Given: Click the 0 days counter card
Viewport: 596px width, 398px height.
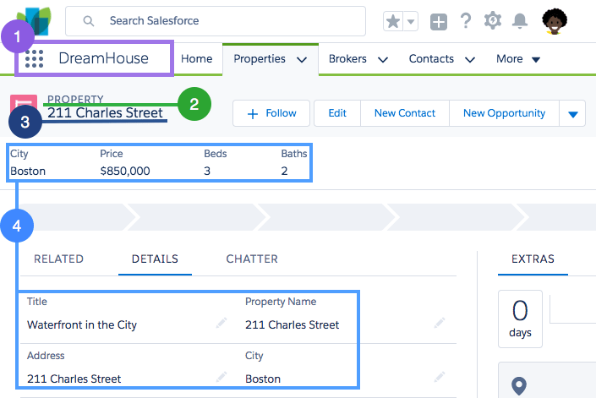Looking at the screenshot, I should coord(520,319).
